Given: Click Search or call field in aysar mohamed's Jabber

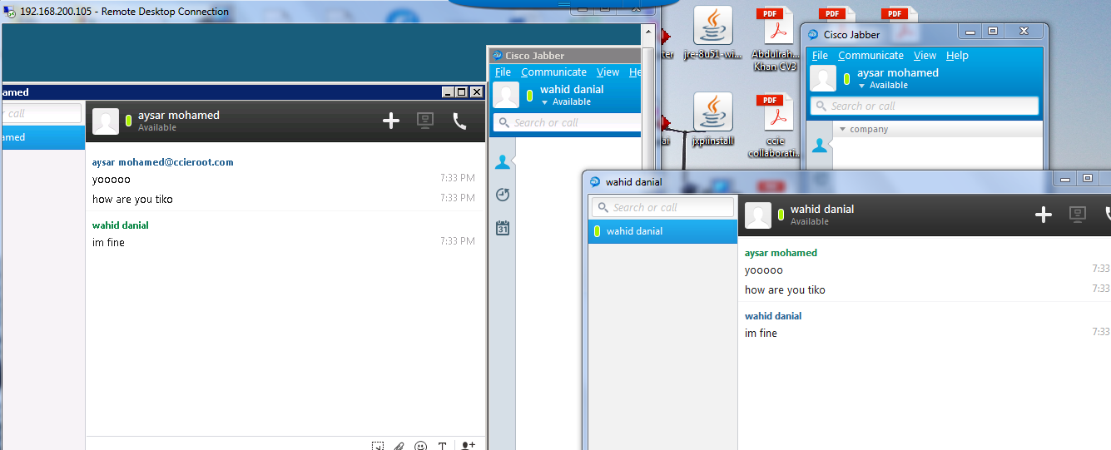Looking at the screenshot, I should click(924, 106).
